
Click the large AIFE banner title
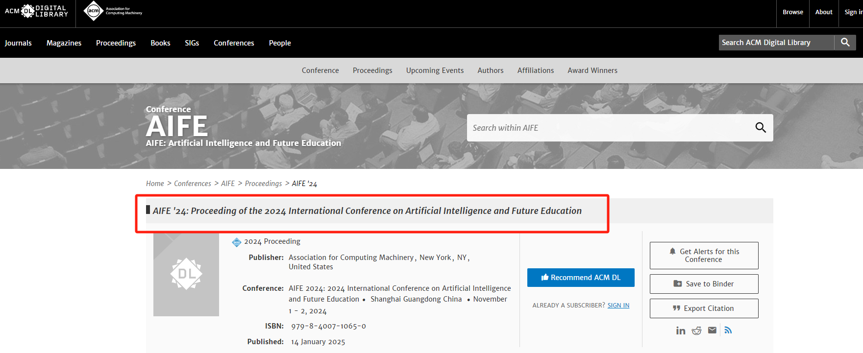177,126
